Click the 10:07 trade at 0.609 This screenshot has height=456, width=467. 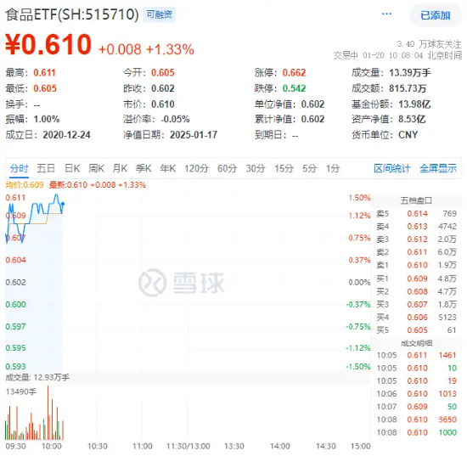416,407
